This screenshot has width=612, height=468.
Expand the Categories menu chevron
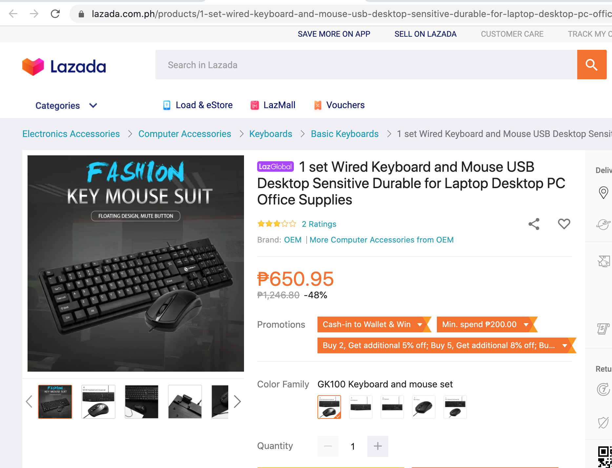pyautogui.click(x=92, y=106)
